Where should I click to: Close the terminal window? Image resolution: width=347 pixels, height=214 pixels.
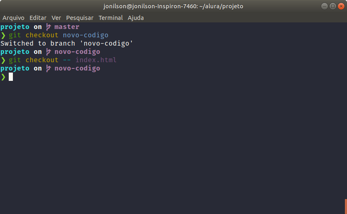click(x=341, y=6)
